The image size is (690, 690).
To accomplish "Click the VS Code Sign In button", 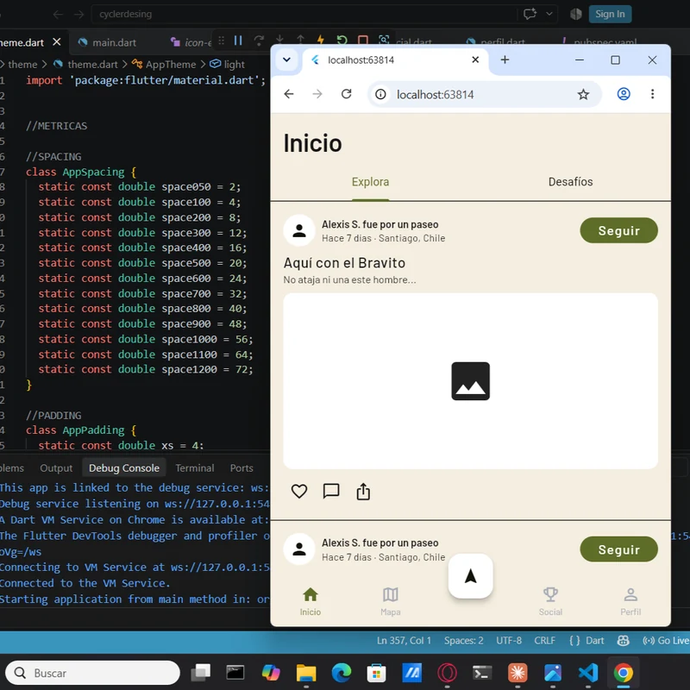I will pos(610,14).
